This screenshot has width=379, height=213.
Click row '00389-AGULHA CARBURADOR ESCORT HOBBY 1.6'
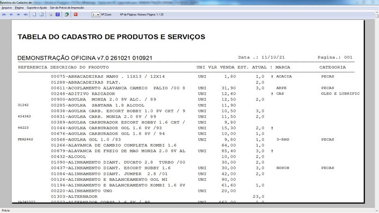tap(118, 122)
